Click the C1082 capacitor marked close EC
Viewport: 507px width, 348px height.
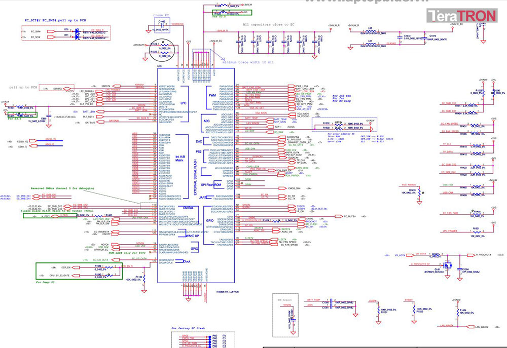(x=162, y=26)
